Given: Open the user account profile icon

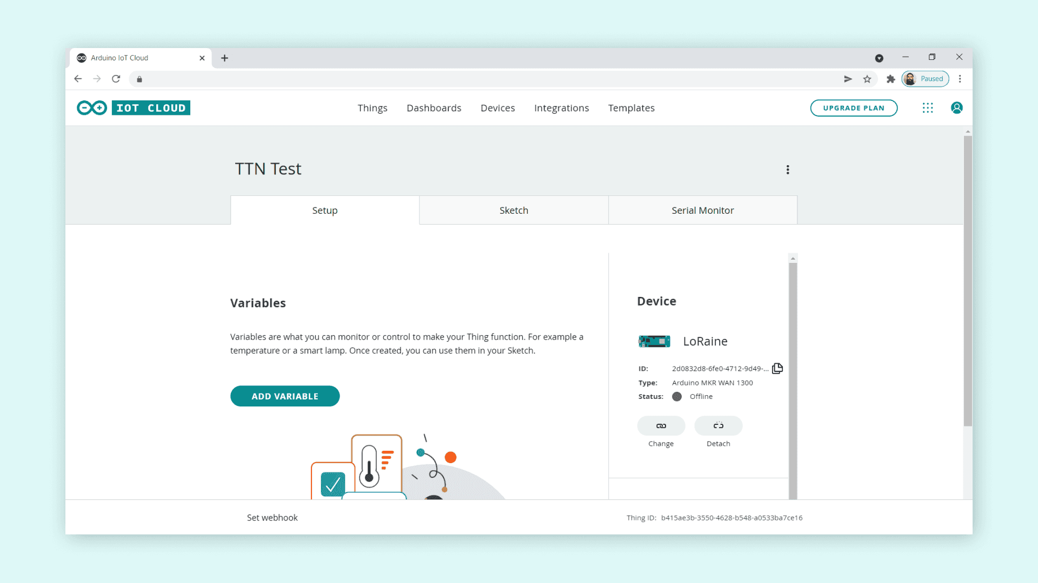Looking at the screenshot, I should pyautogui.click(x=956, y=108).
